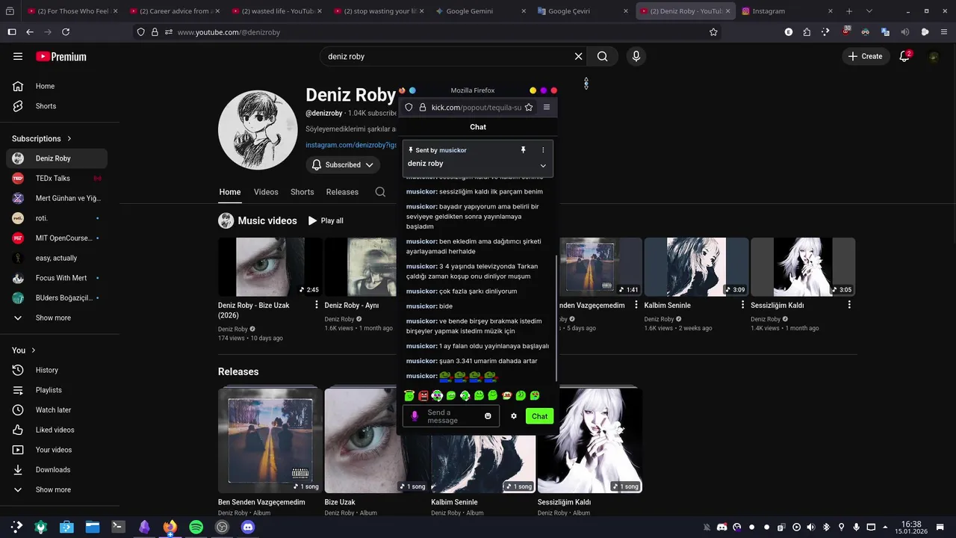The image size is (956, 538).
Task: Click the Deniz Roby channel avatar
Action: click(x=258, y=130)
